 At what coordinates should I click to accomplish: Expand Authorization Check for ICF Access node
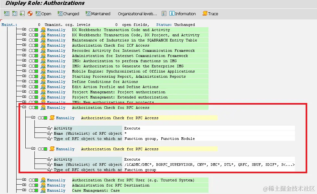tap(24, 45)
